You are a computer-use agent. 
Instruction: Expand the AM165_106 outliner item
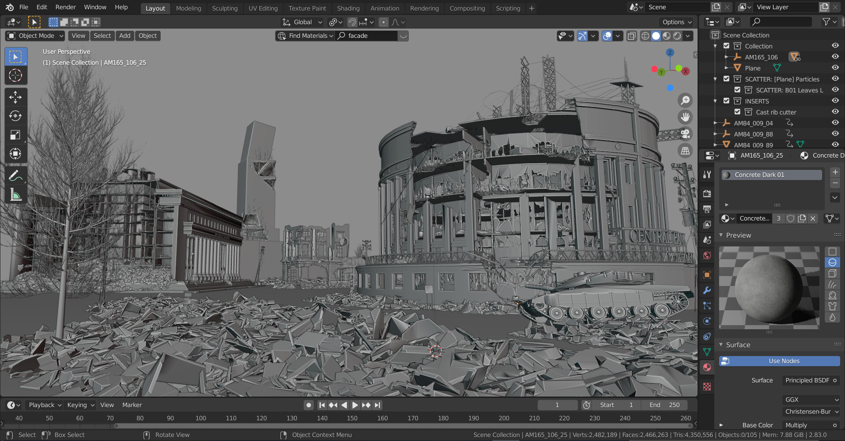pyautogui.click(x=726, y=57)
